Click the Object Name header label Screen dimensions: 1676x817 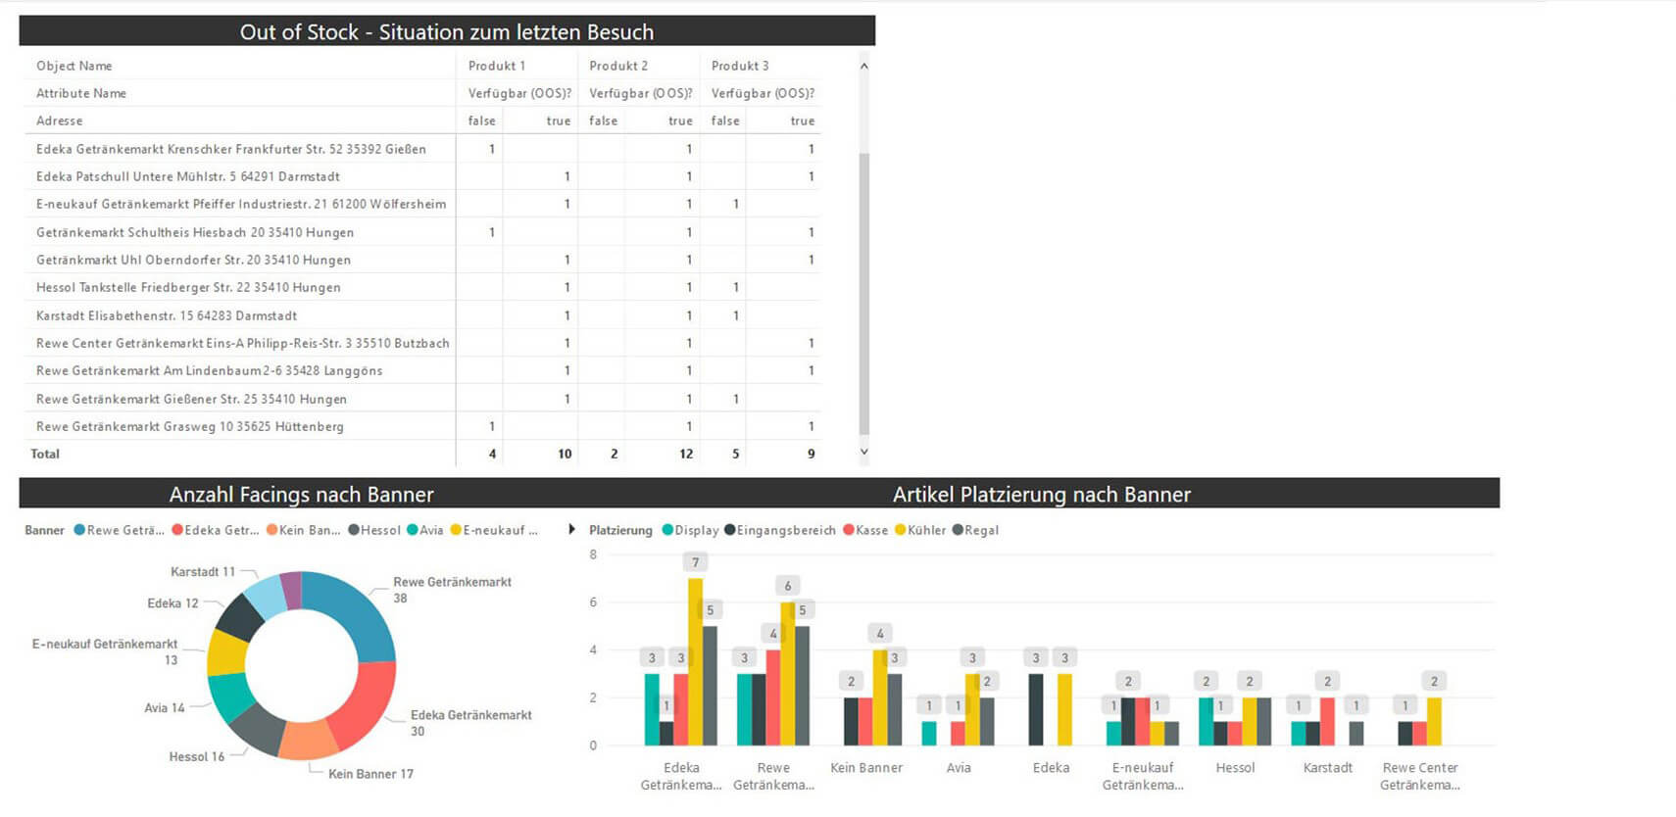(74, 66)
